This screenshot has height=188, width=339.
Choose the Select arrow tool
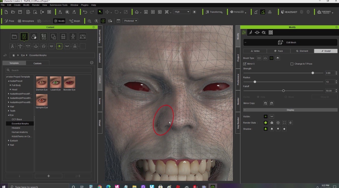click(100, 12)
